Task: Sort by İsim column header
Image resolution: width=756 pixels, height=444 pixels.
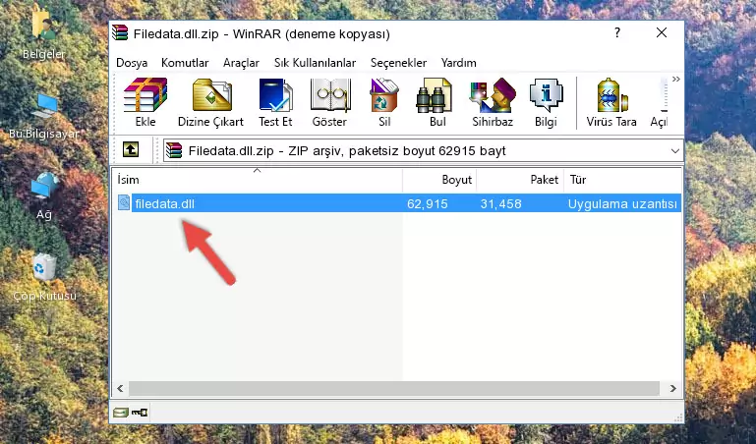Action: pyautogui.click(x=258, y=180)
